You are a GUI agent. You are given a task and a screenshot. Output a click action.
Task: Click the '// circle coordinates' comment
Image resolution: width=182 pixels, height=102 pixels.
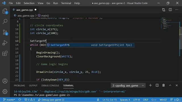46,25
